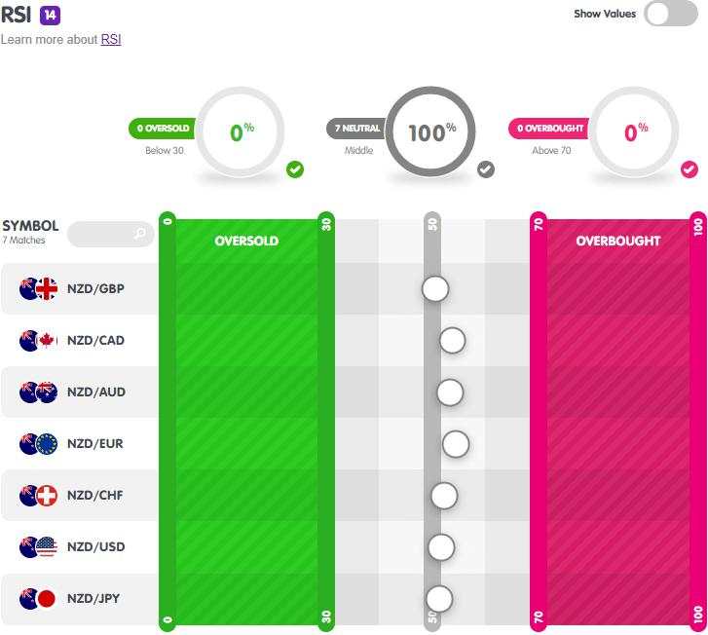The width and height of the screenshot is (708, 635).
Task: Select the NZD/AUD symbol row
Action: (x=81, y=392)
